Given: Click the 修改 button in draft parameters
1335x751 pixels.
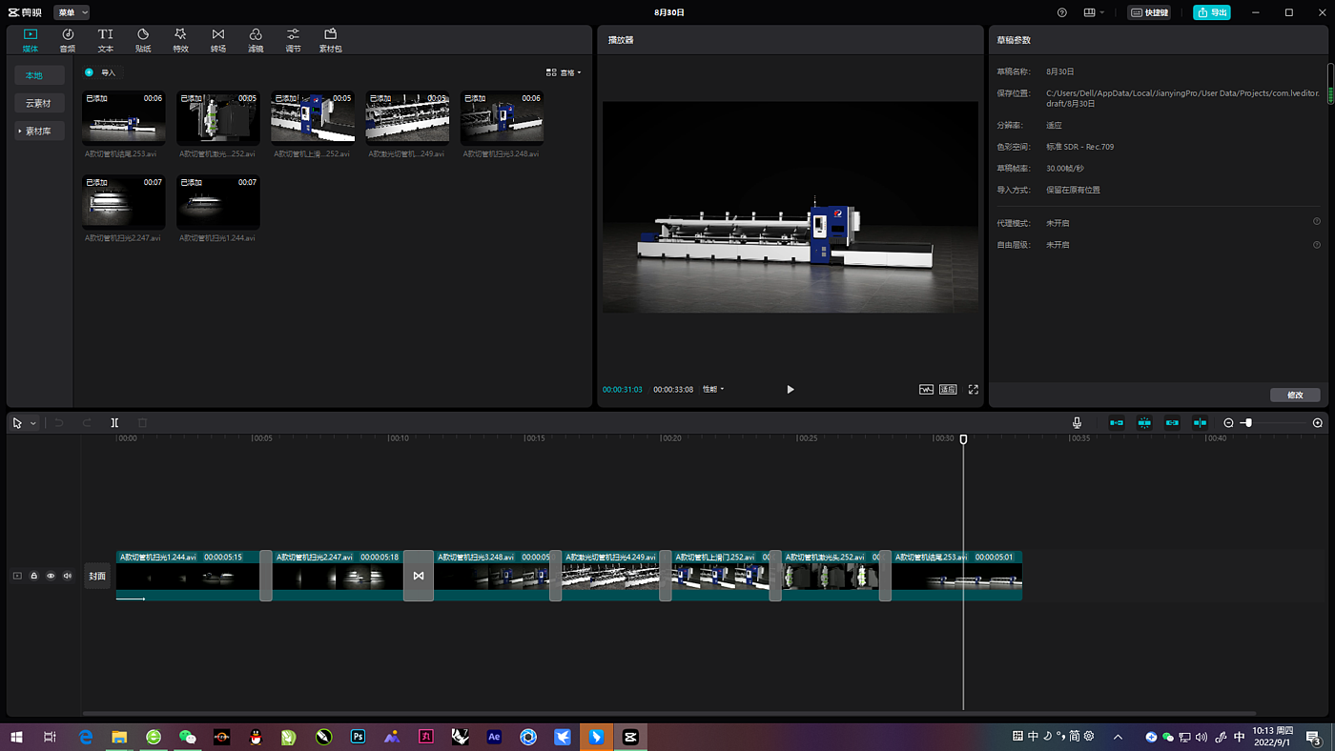Looking at the screenshot, I should point(1295,395).
